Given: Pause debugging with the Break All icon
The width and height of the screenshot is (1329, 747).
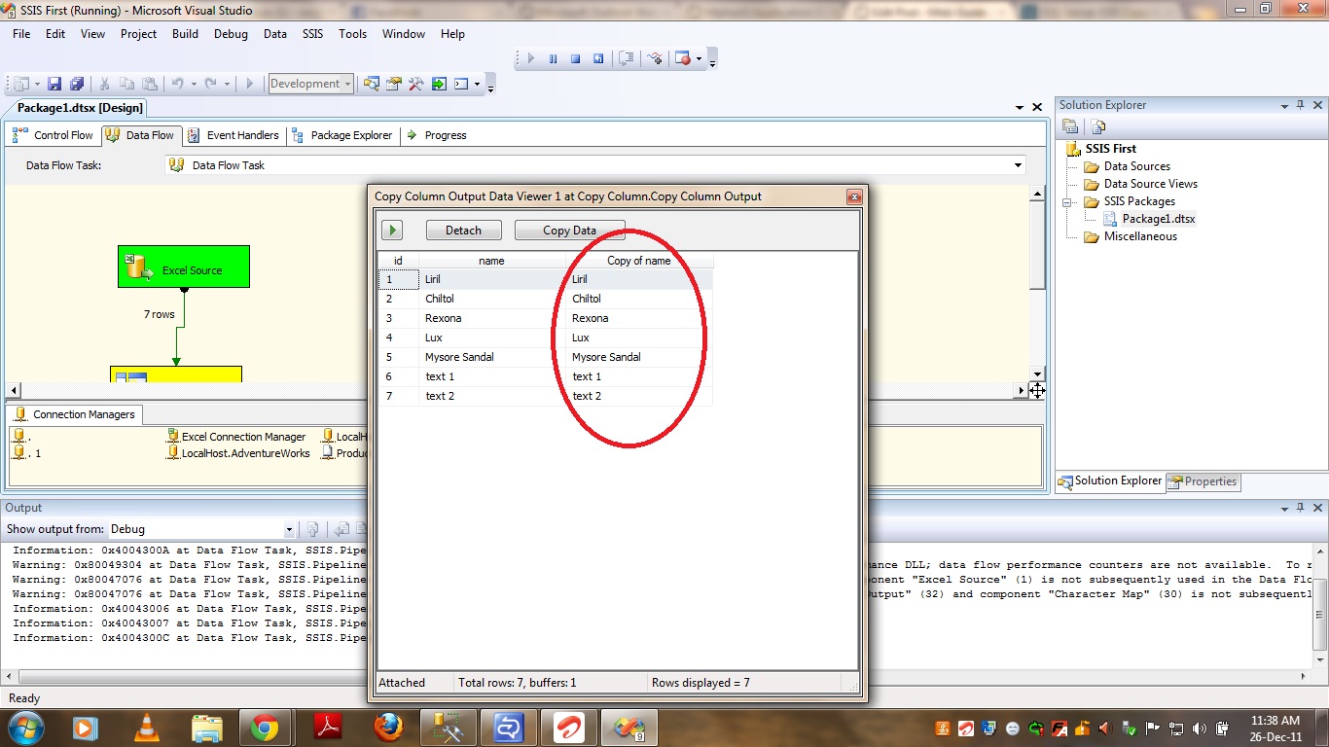Looking at the screenshot, I should [553, 58].
